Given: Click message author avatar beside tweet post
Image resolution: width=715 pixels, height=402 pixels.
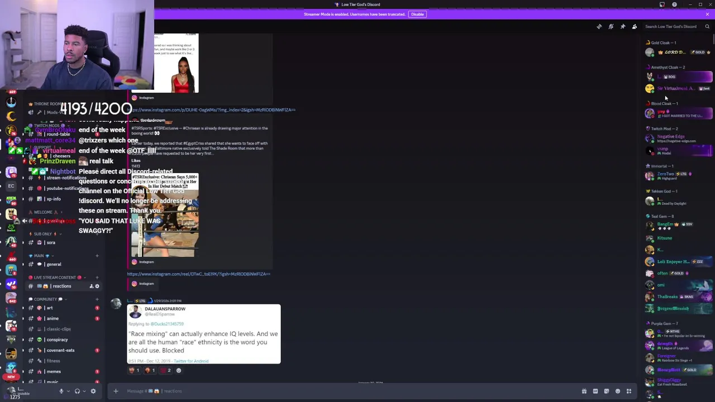Looking at the screenshot, I should coord(116,303).
